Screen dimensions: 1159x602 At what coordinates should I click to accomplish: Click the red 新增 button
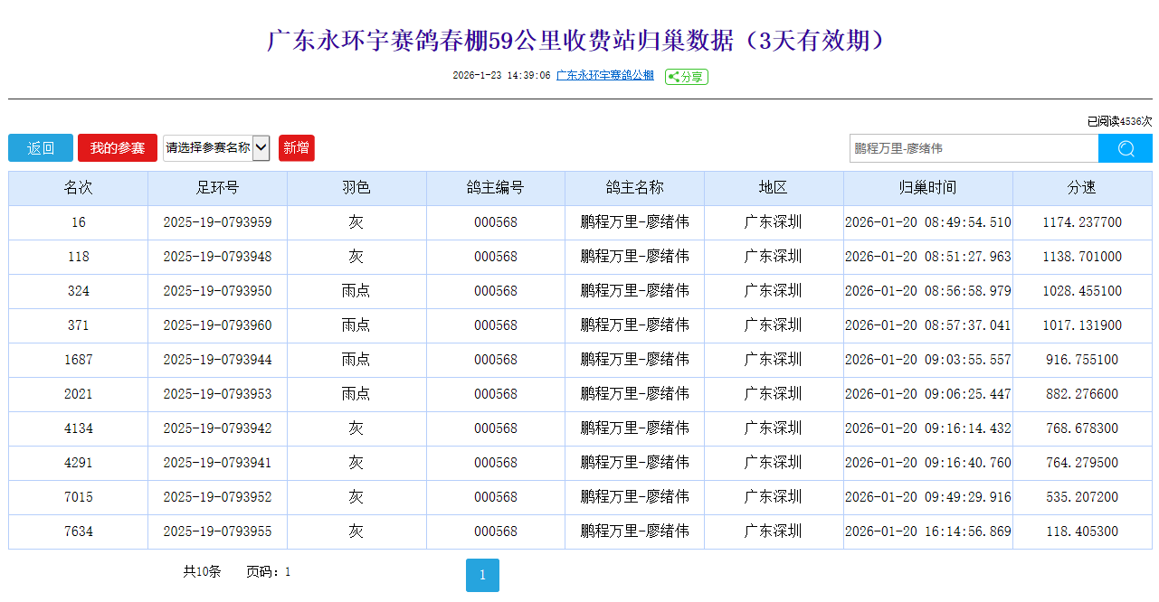296,148
